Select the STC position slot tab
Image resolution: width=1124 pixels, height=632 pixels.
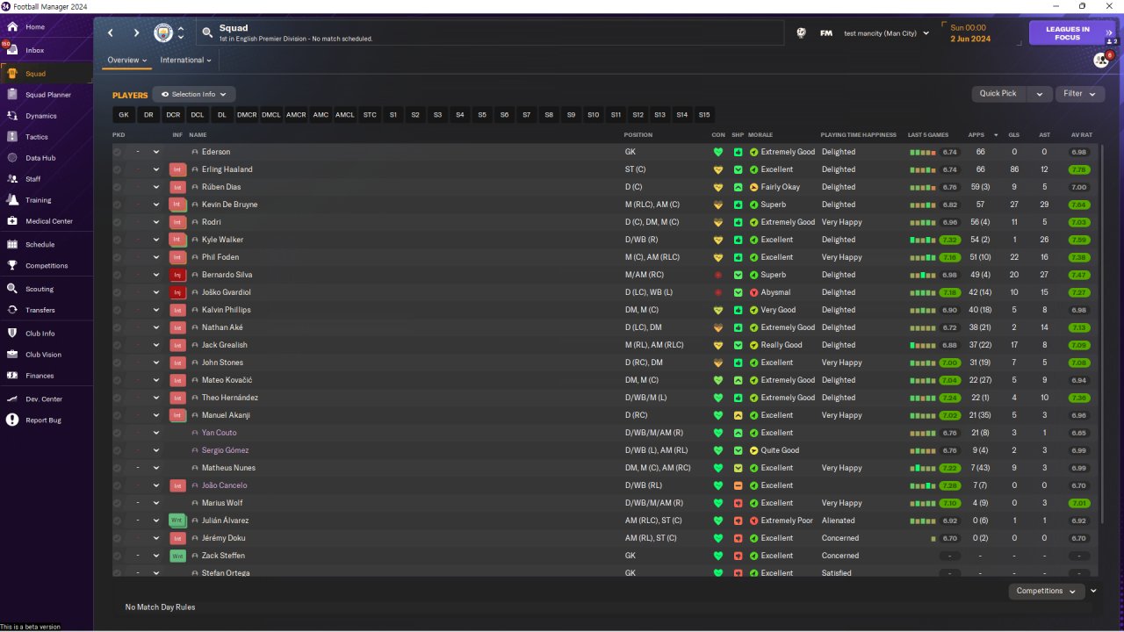370,115
